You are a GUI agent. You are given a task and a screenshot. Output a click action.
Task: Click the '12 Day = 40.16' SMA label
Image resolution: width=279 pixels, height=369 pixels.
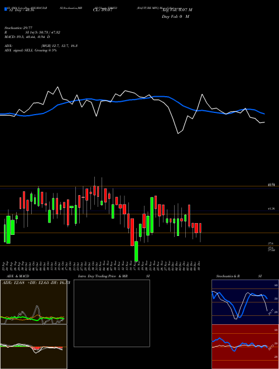click(21, 10)
